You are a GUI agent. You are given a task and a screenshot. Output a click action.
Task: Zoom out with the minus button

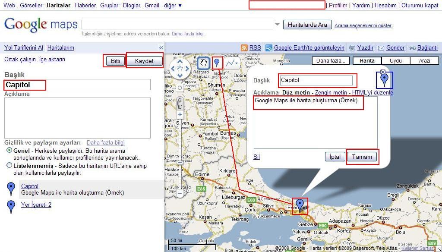(180, 193)
